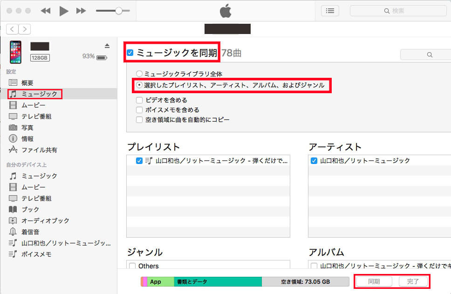
Task: Select the iPhone device thumbnail
Action: [15, 52]
